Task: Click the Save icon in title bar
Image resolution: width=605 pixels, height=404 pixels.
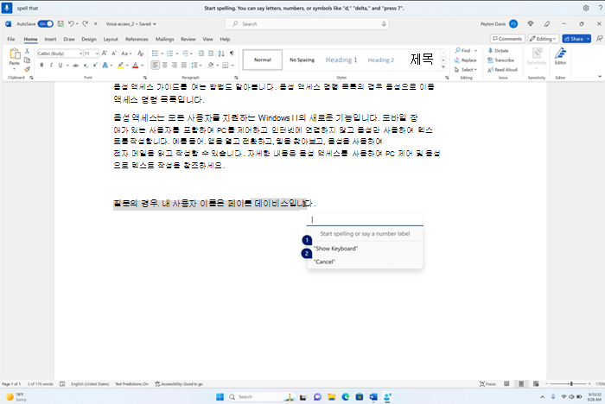Action: 60,24
